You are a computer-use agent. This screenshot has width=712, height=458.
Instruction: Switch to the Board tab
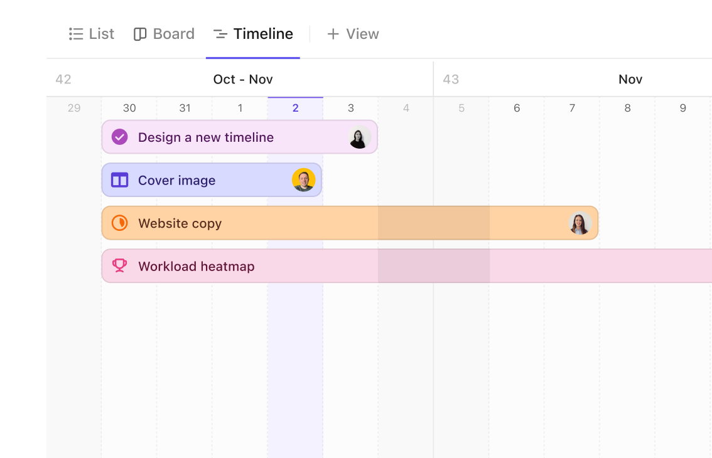(x=173, y=34)
